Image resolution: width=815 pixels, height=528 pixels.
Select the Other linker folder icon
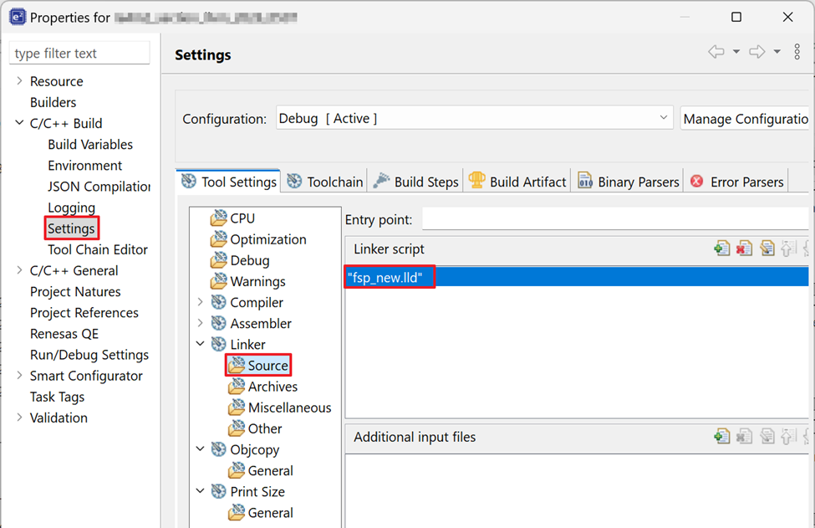(237, 428)
